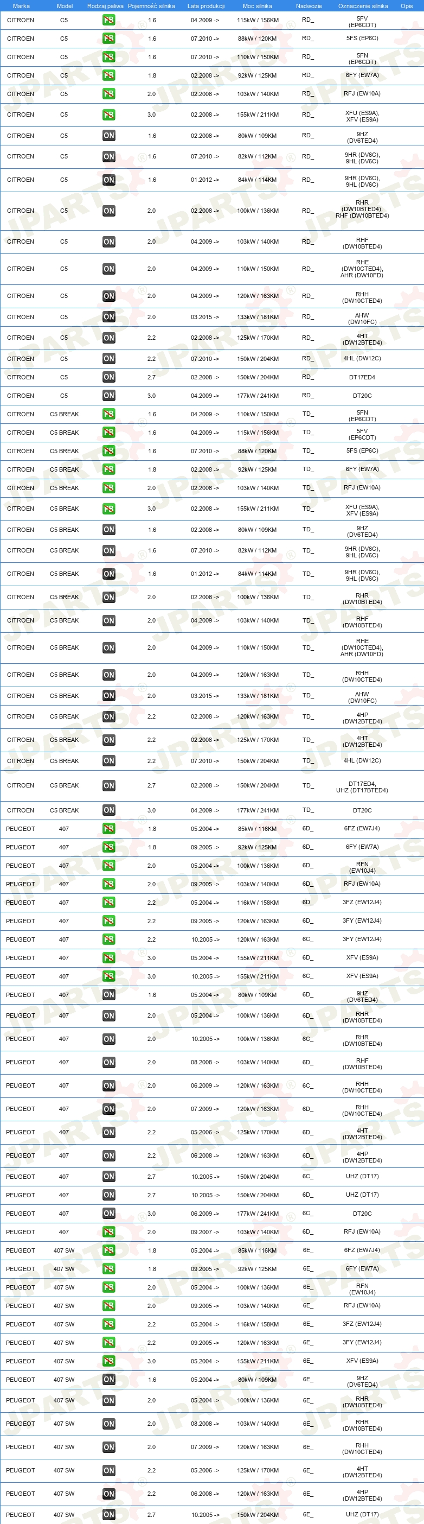Click PB icon for Peugeot 407 6C_ 3.0 155kW/211KM

pos(109,977)
